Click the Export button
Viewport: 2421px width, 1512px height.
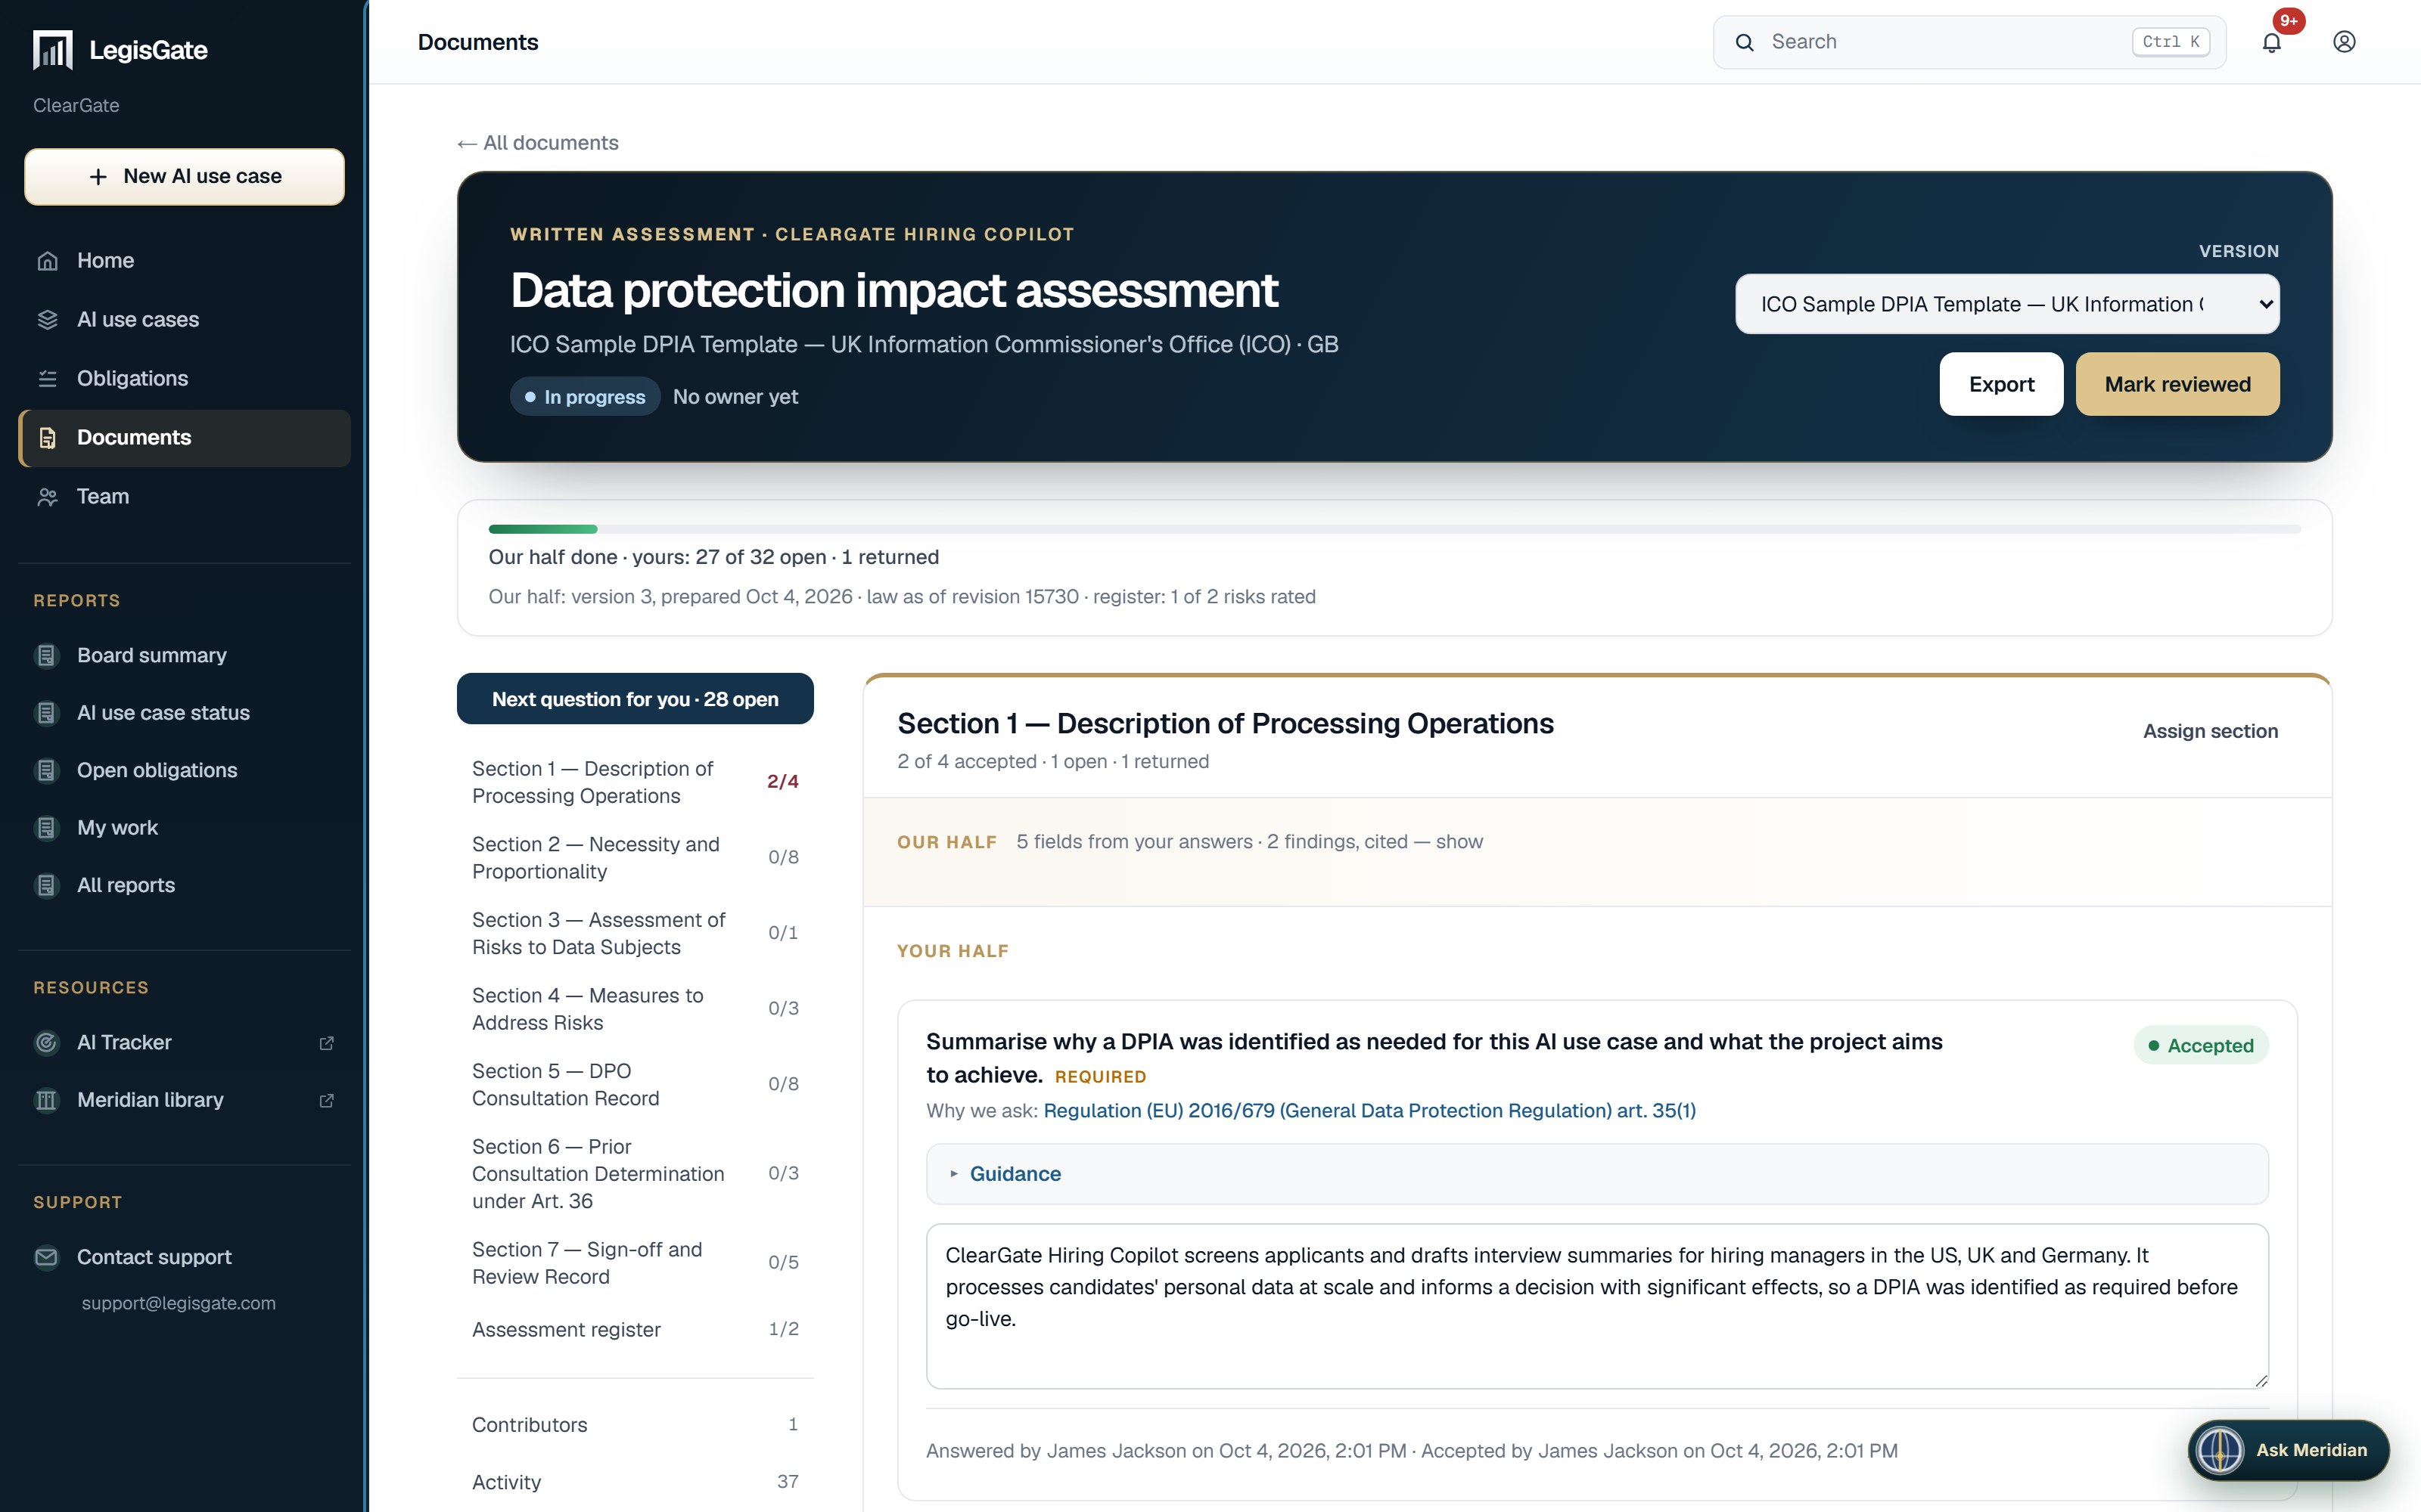click(x=2001, y=384)
